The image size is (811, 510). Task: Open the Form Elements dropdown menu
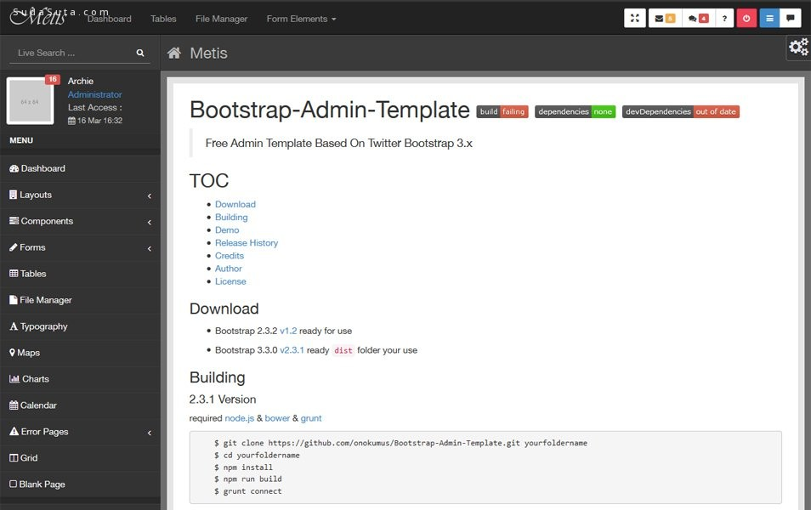tap(301, 19)
